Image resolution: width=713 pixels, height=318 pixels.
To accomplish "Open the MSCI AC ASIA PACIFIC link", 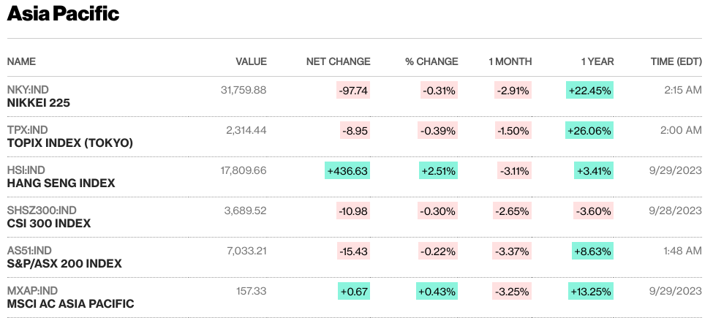I will tap(71, 303).
